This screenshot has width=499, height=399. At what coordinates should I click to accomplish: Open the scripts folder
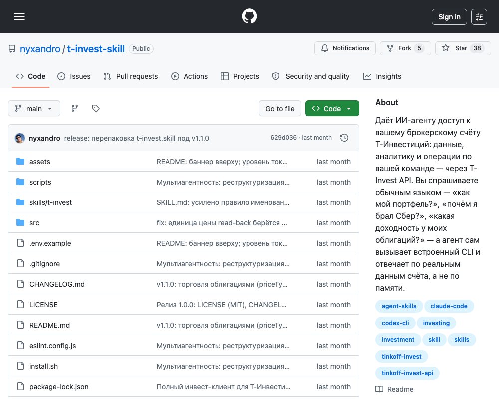[40, 182]
